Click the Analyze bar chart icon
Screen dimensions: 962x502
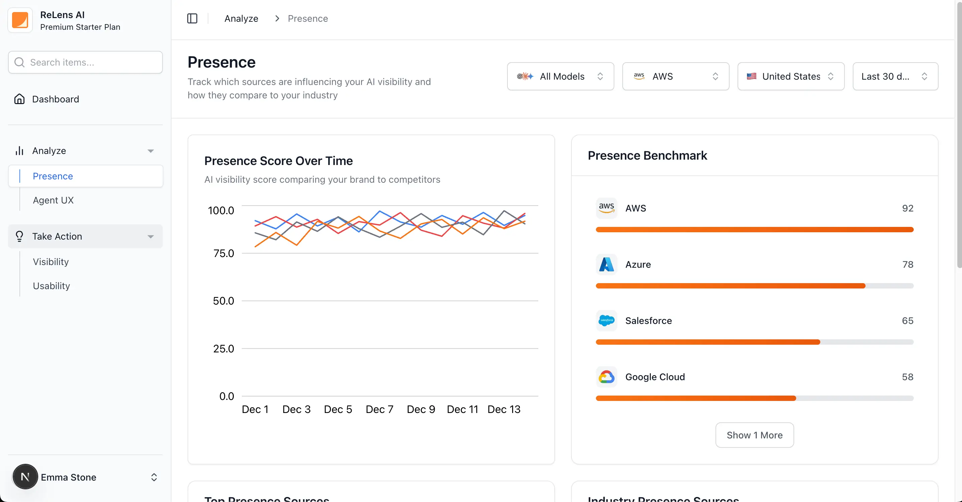19,150
